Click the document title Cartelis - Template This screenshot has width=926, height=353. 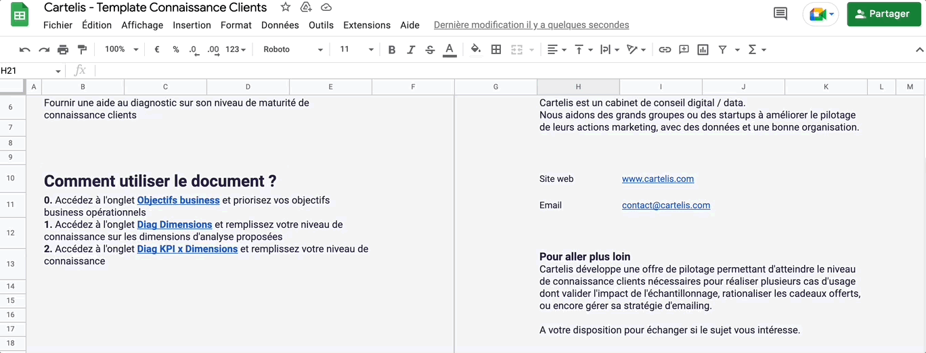(156, 7)
